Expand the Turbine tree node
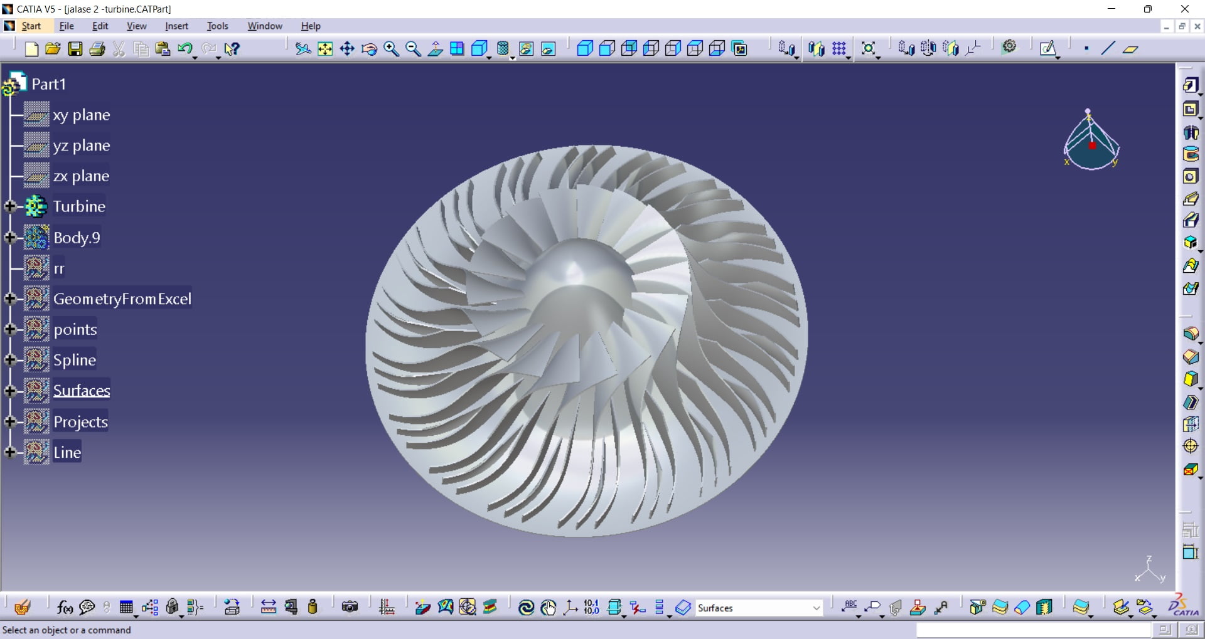1205x639 pixels. click(x=10, y=206)
